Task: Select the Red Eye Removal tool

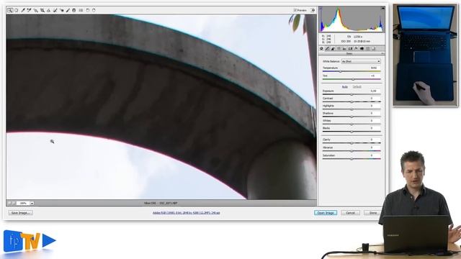Action: (x=61, y=10)
